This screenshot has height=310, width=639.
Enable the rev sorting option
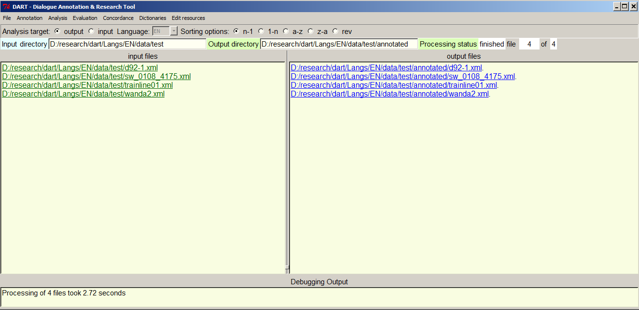click(335, 32)
